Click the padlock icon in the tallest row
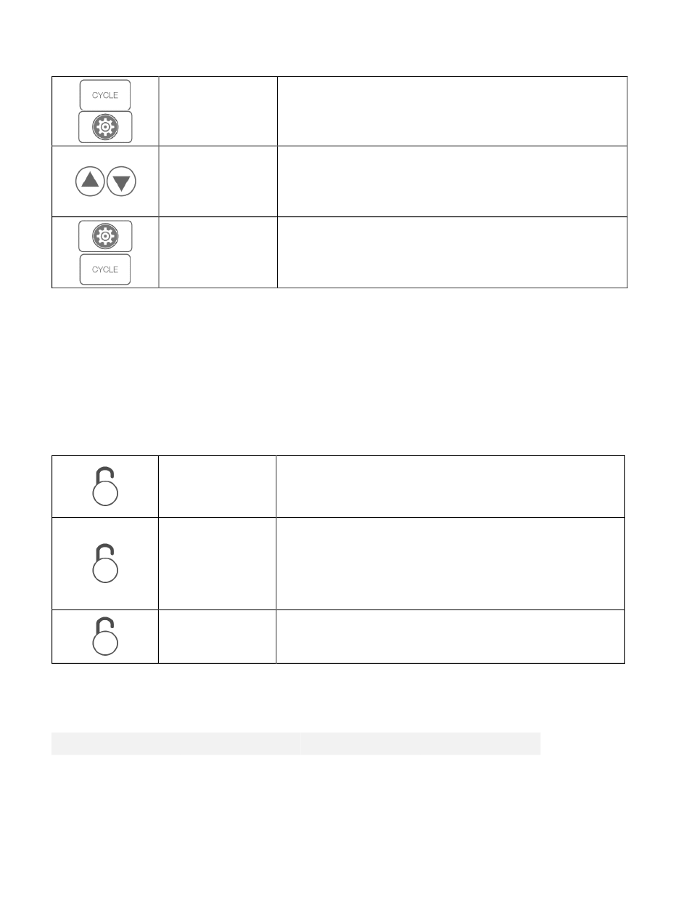 (105, 563)
